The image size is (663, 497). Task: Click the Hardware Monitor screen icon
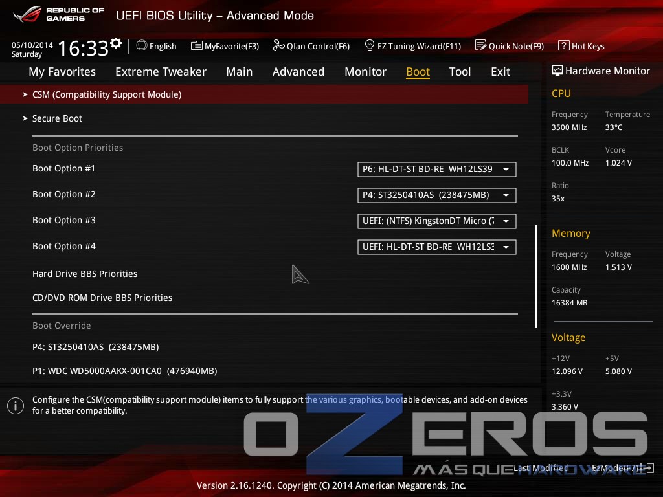coord(557,71)
